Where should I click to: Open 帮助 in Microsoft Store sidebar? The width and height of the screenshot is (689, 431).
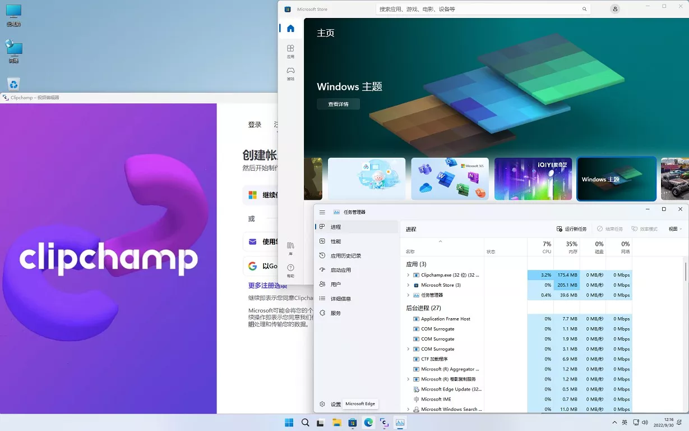point(290,270)
